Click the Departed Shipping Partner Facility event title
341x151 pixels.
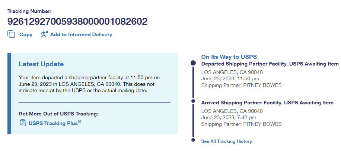(270, 64)
